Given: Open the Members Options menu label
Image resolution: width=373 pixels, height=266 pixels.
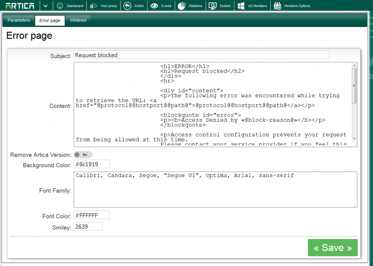Looking at the screenshot, I should pos(297,6).
